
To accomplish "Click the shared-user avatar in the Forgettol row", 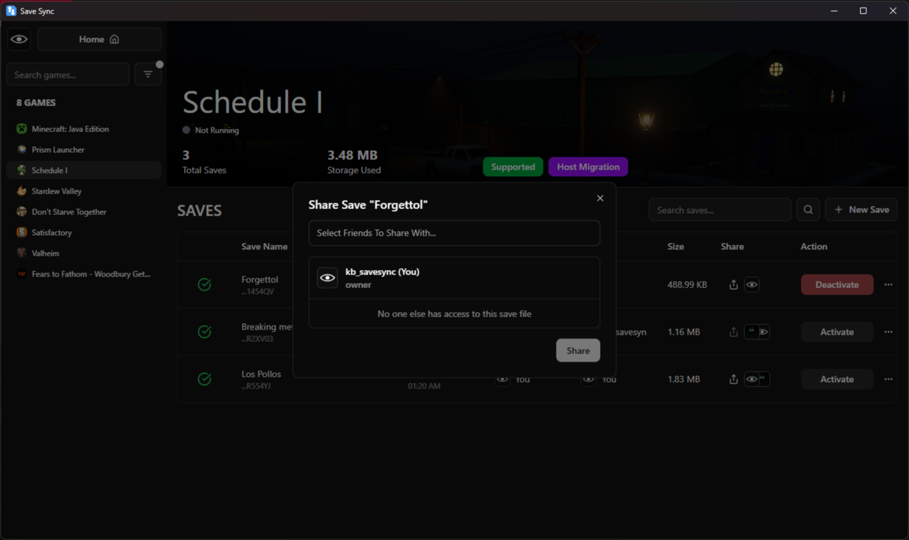I will [x=752, y=285].
